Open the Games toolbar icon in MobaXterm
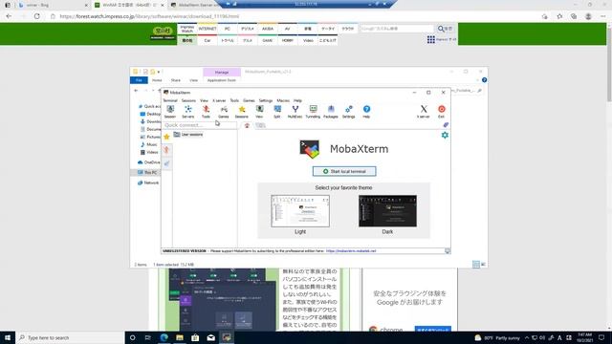 [224, 112]
